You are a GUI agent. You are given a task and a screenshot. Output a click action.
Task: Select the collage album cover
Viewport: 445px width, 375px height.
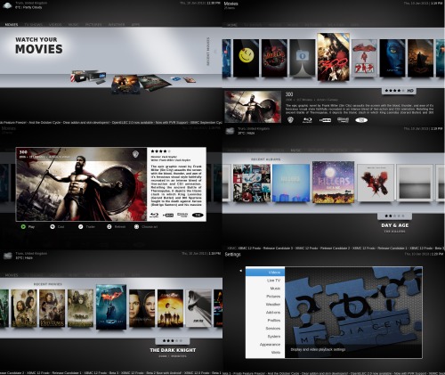[x=252, y=183]
